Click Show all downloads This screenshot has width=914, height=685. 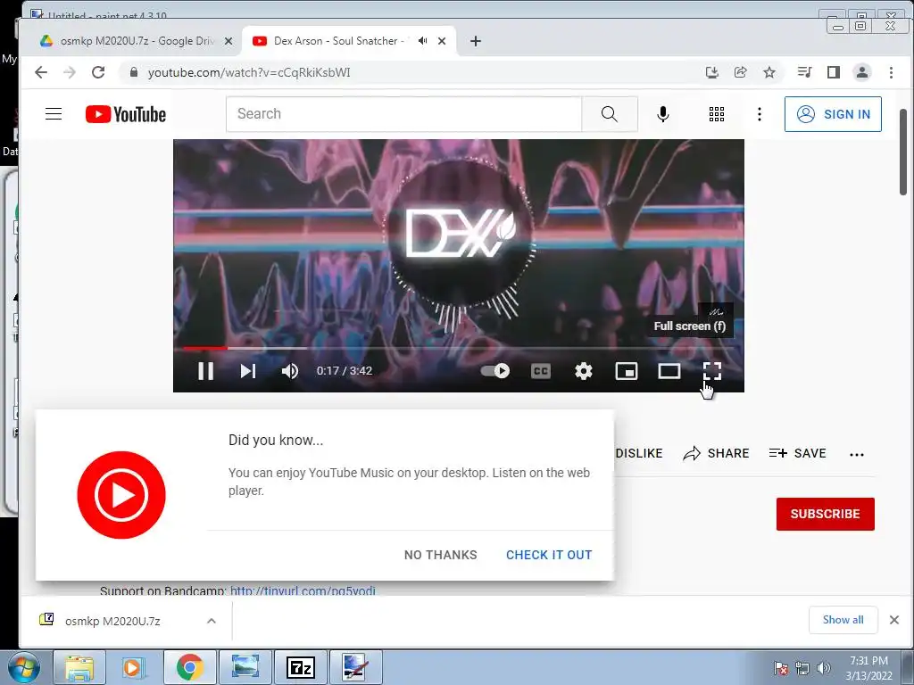coord(843,620)
